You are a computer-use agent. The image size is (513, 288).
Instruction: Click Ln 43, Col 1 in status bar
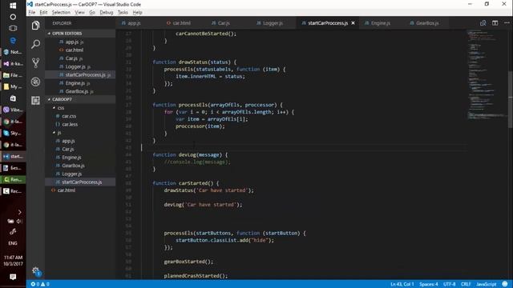point(402,284)
